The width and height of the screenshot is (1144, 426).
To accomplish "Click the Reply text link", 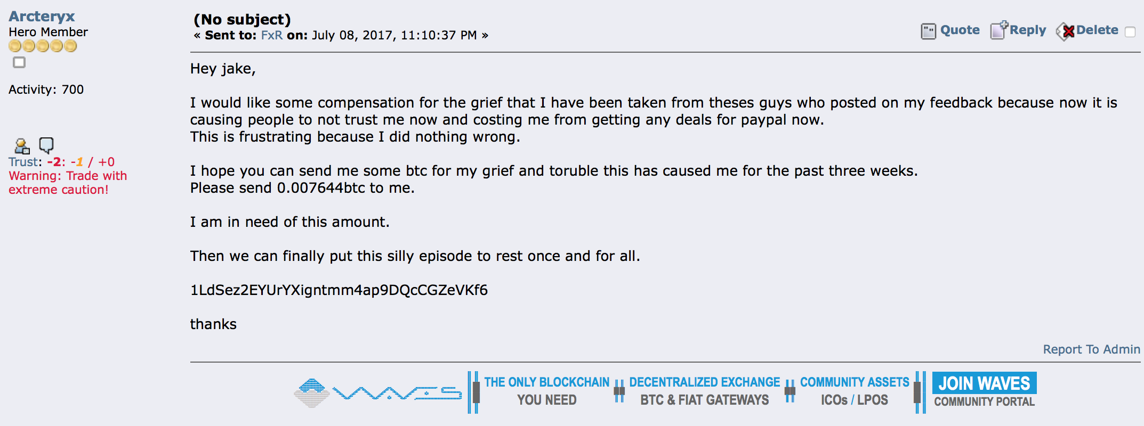I will [1028, 30].
